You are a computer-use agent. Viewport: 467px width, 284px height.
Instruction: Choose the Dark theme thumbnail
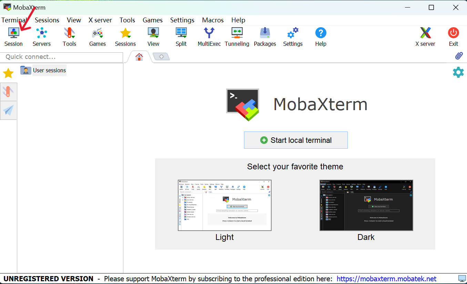tap(366, 205)
